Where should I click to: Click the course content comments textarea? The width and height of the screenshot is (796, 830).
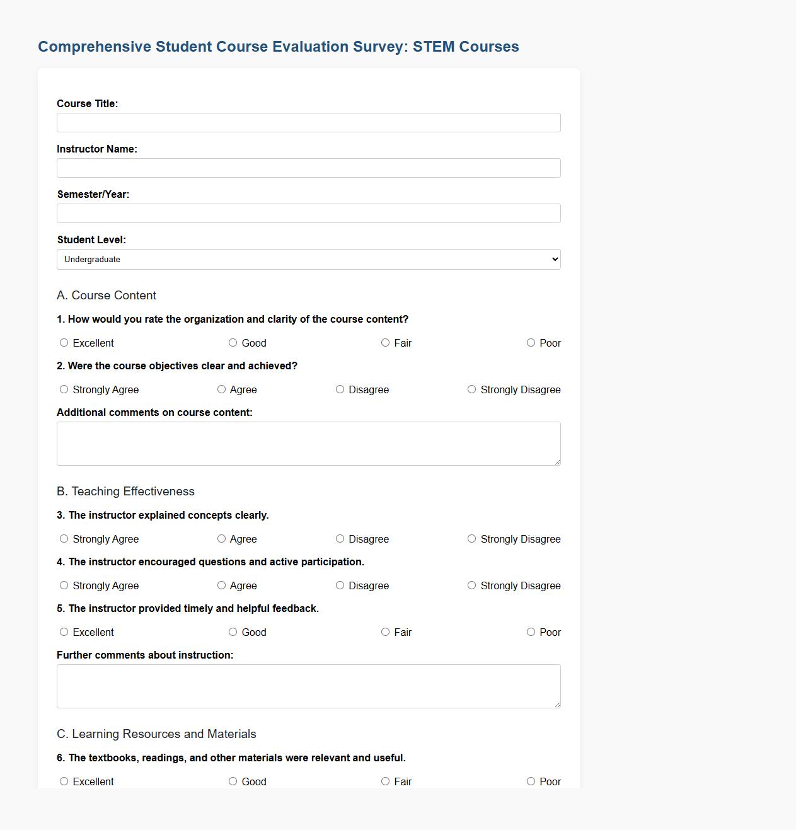[x=308, y=443]
